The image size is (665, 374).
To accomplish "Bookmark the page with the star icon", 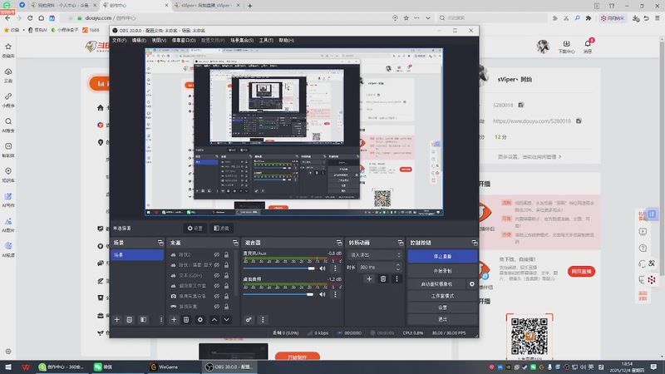I will pos(406,17).
